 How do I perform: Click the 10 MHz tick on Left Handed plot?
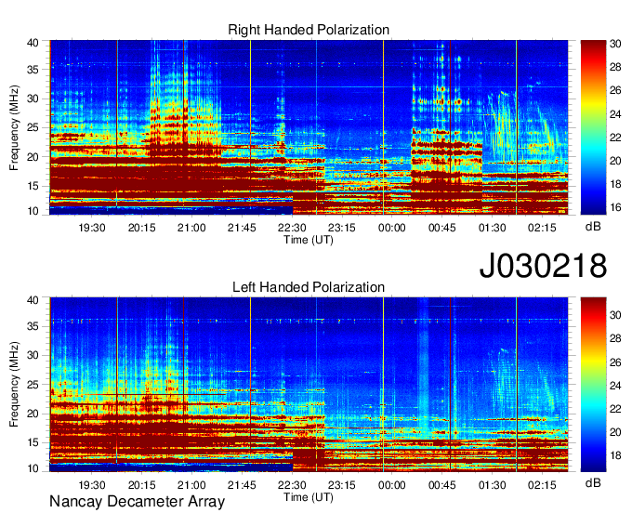pos(33,468)
